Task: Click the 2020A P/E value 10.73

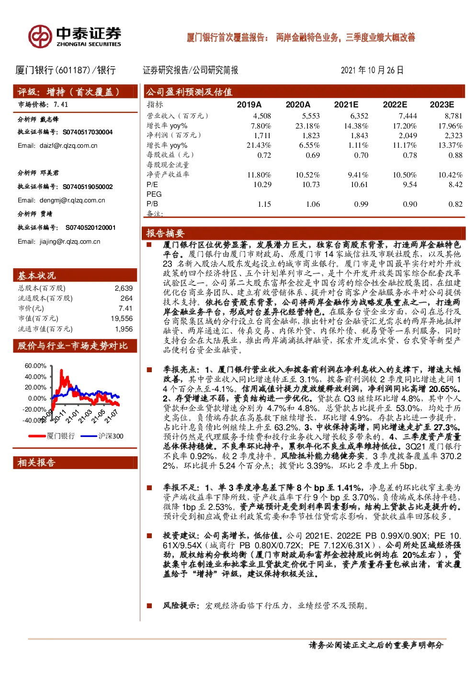Action: click(x=311, y=185)
